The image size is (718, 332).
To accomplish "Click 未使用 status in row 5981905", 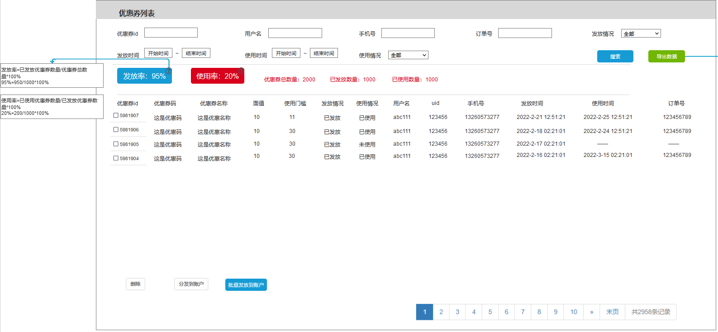I will [367, 145].
